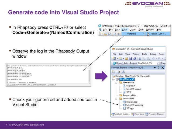This screenshot has width=172, height=129.
Task: Select SW.h file
Action: point(127,92)
